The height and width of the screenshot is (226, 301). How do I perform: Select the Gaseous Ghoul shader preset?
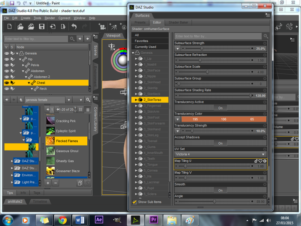coord(67,151)
